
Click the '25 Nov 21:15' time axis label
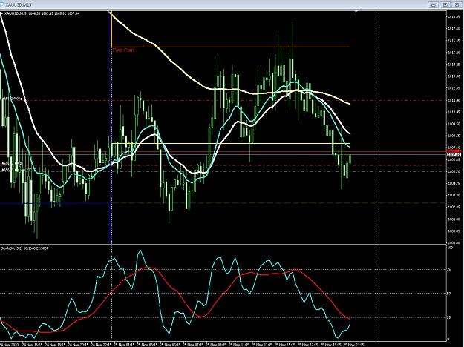click(x=353, y=345)
